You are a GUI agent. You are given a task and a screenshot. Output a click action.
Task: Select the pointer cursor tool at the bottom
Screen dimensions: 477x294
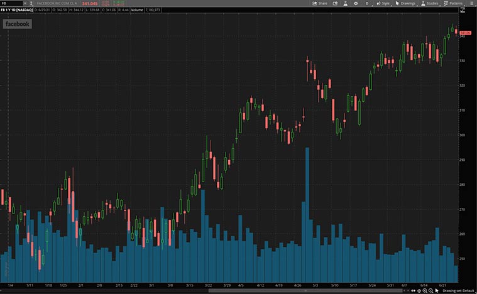pyautogui.click(x=437, y=291)
